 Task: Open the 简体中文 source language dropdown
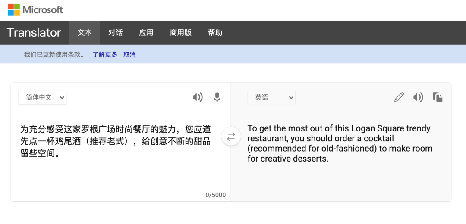(42, 97)
